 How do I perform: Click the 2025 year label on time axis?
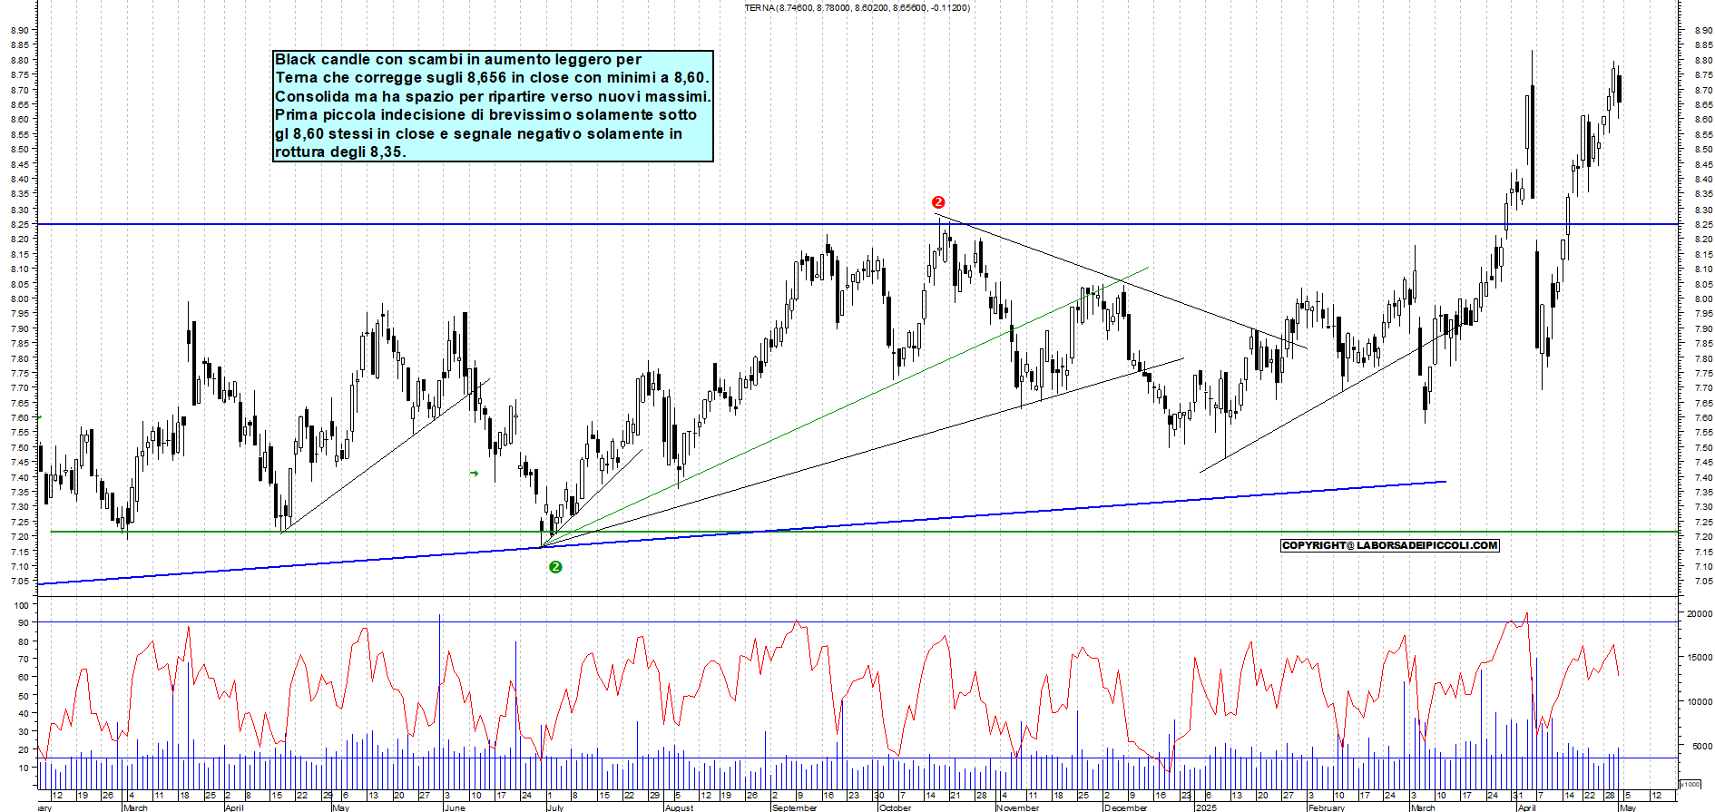pyautogui.click(x=1206, y=807)
